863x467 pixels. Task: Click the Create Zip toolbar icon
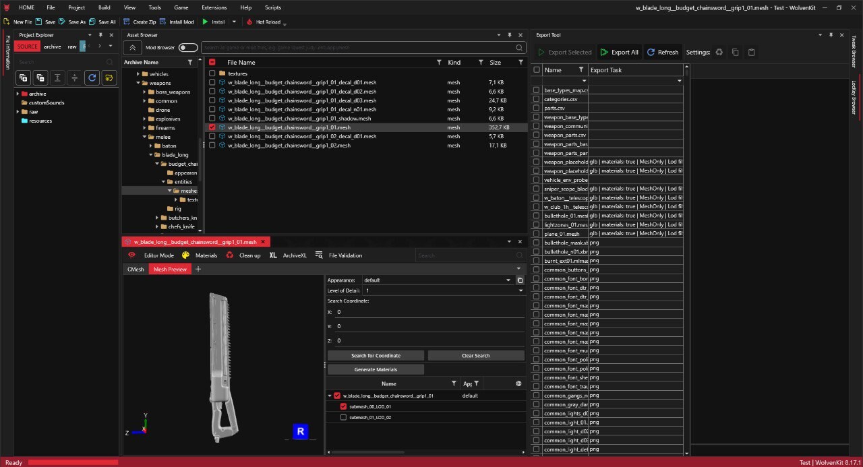coord(127,22)
